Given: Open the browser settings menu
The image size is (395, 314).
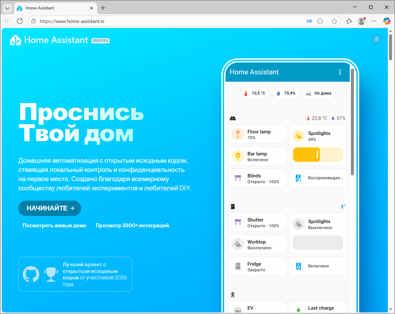Looking at the screenshot, I should coord(374,21).
